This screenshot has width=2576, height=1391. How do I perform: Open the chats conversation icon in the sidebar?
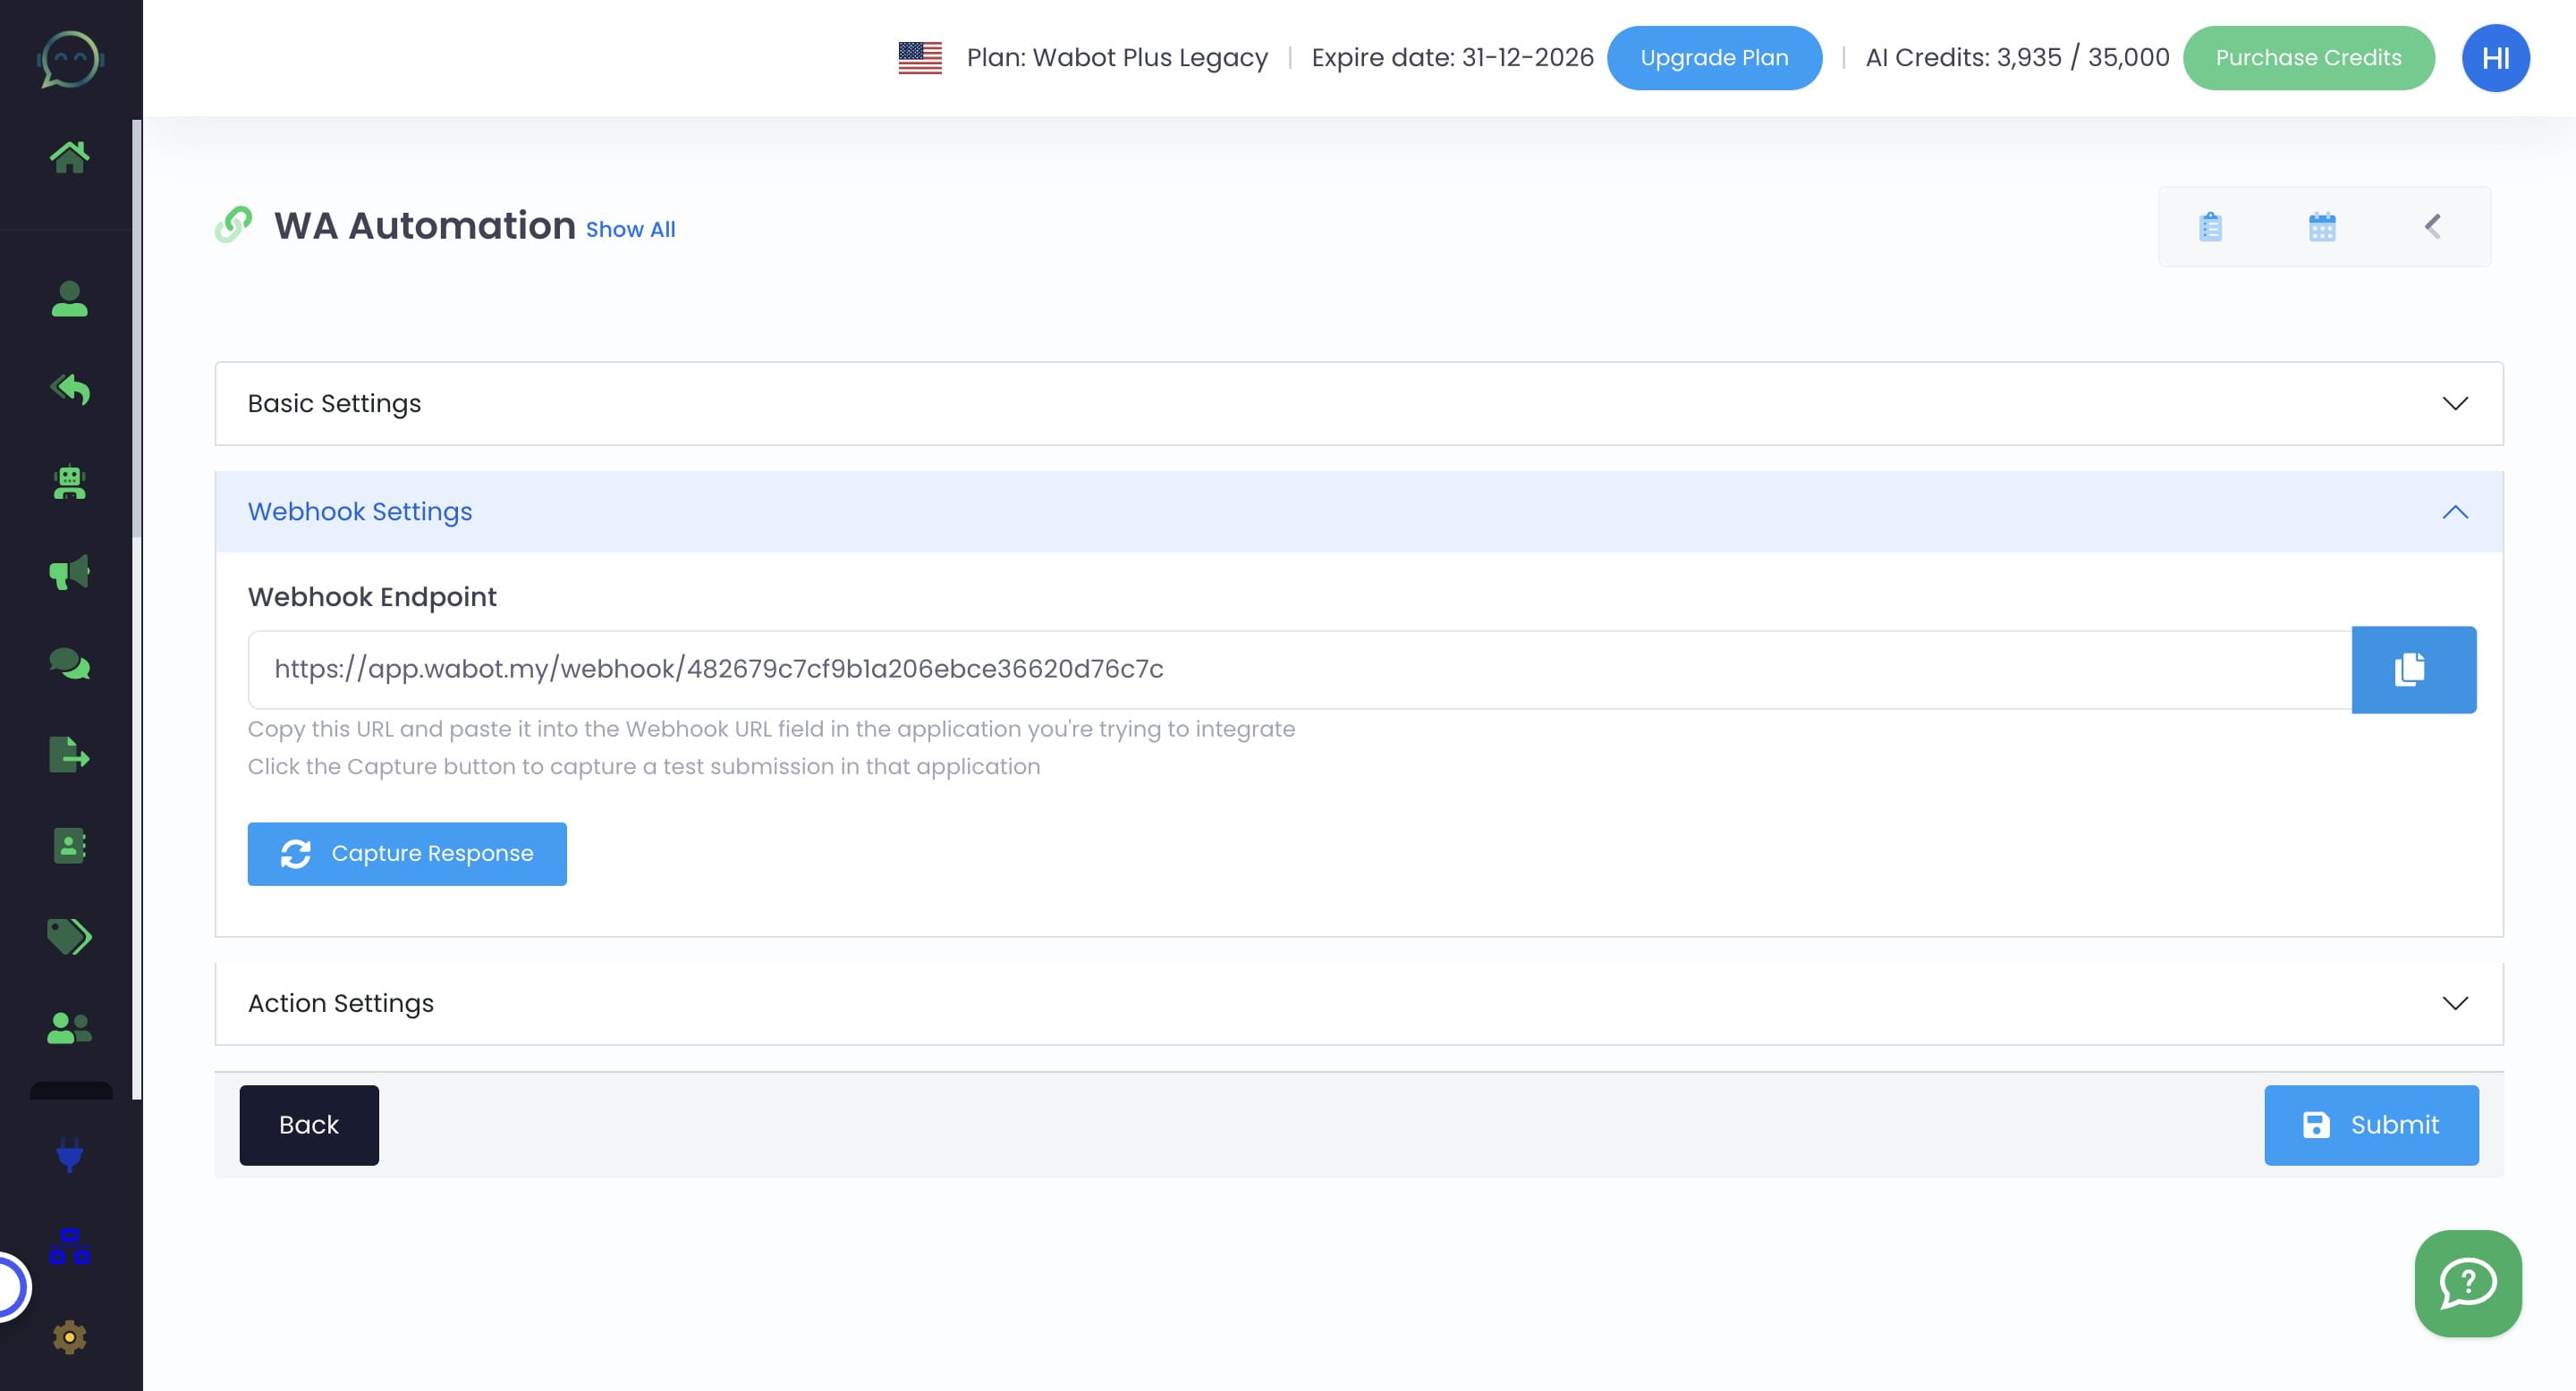[x=68, y=663]
